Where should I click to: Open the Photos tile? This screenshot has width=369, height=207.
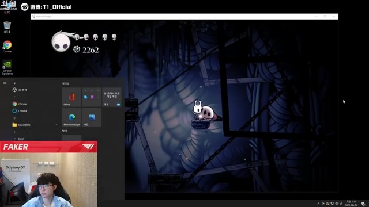pyautogui.click(x=92, y=117)
